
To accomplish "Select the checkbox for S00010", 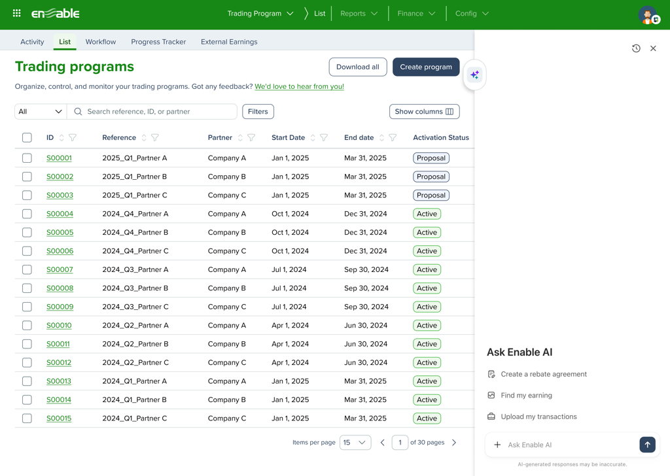I will tap(27, 326).
